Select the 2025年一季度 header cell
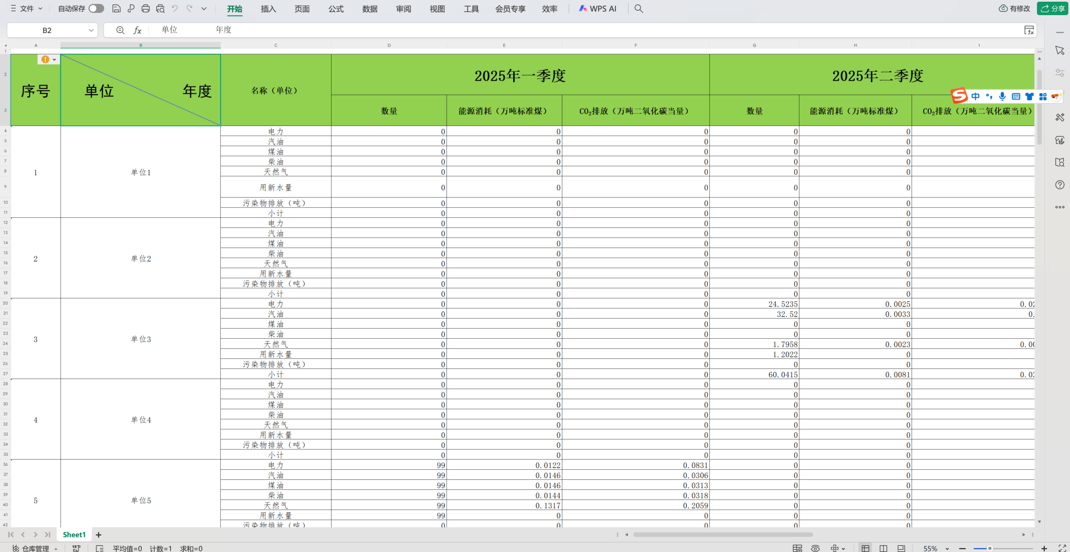1070x552 pixels. pyautogui.click(x=520, y=74)
